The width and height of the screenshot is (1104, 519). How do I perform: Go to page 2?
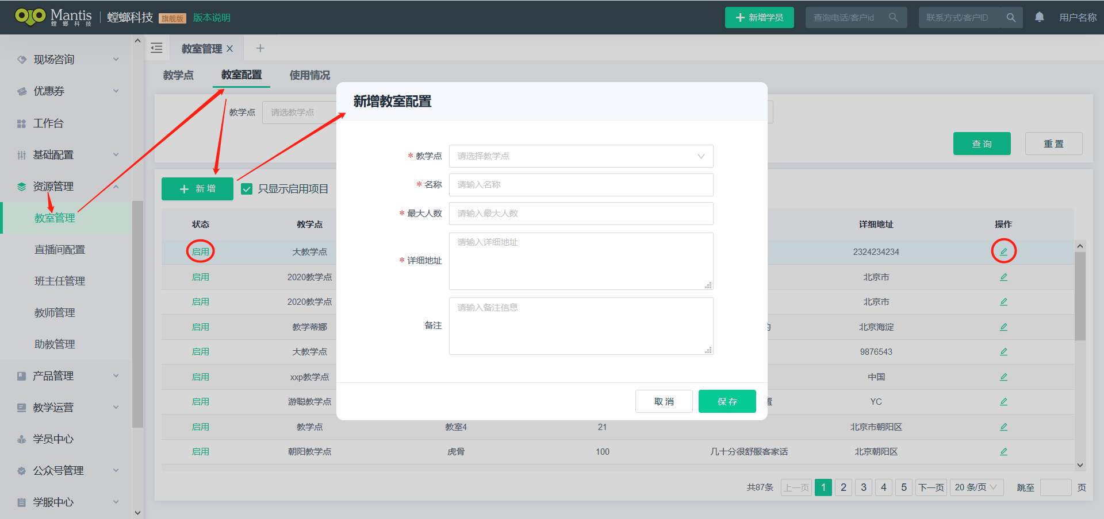(x=844, y=487)
